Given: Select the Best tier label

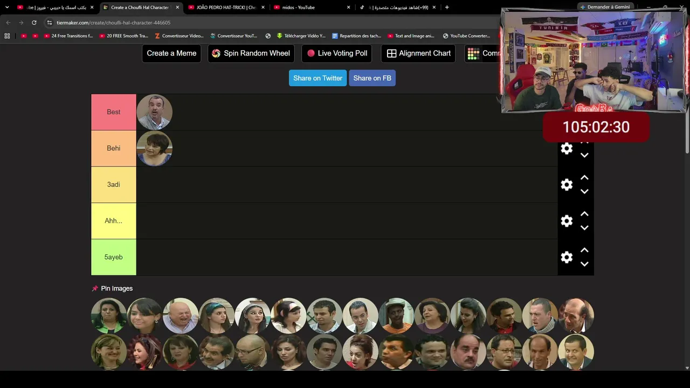Looking at the screenshot, I should point(114,112).
